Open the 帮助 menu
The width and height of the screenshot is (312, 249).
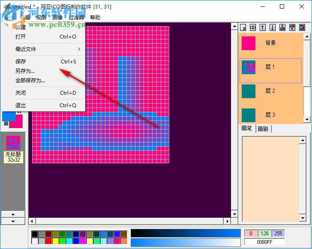tap(95, 18)
